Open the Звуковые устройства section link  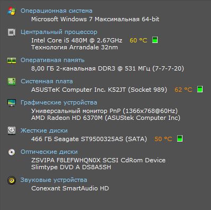(54, 180)
